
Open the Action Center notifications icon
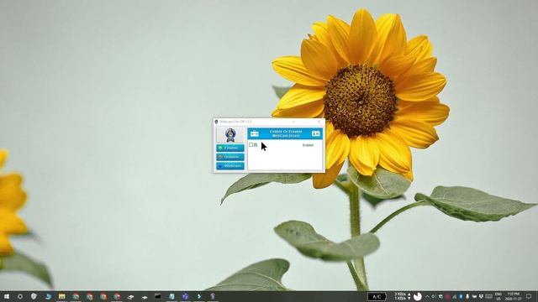529,296
